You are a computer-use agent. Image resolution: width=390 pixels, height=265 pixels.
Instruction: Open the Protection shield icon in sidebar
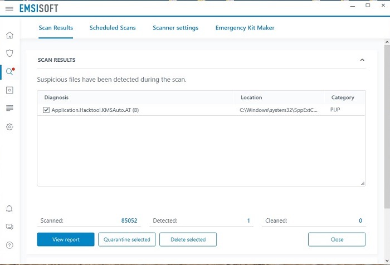pyautogui.click(x=9, y=53)
